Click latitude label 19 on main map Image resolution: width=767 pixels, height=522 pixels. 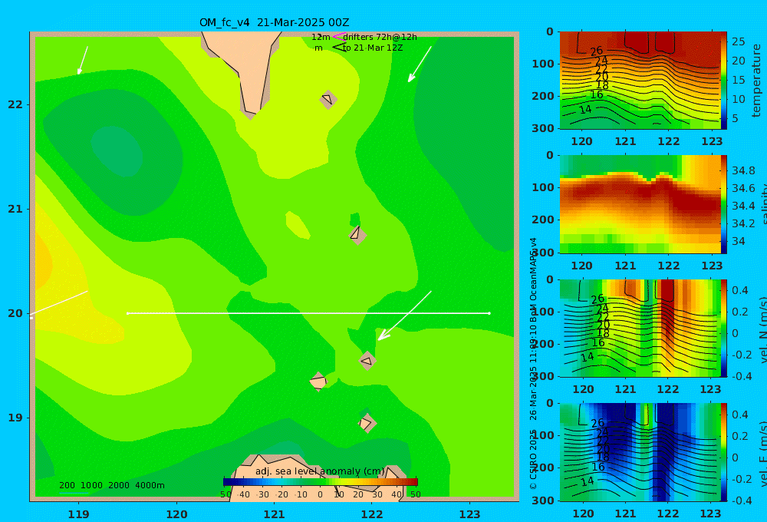(x=15, y=418)
